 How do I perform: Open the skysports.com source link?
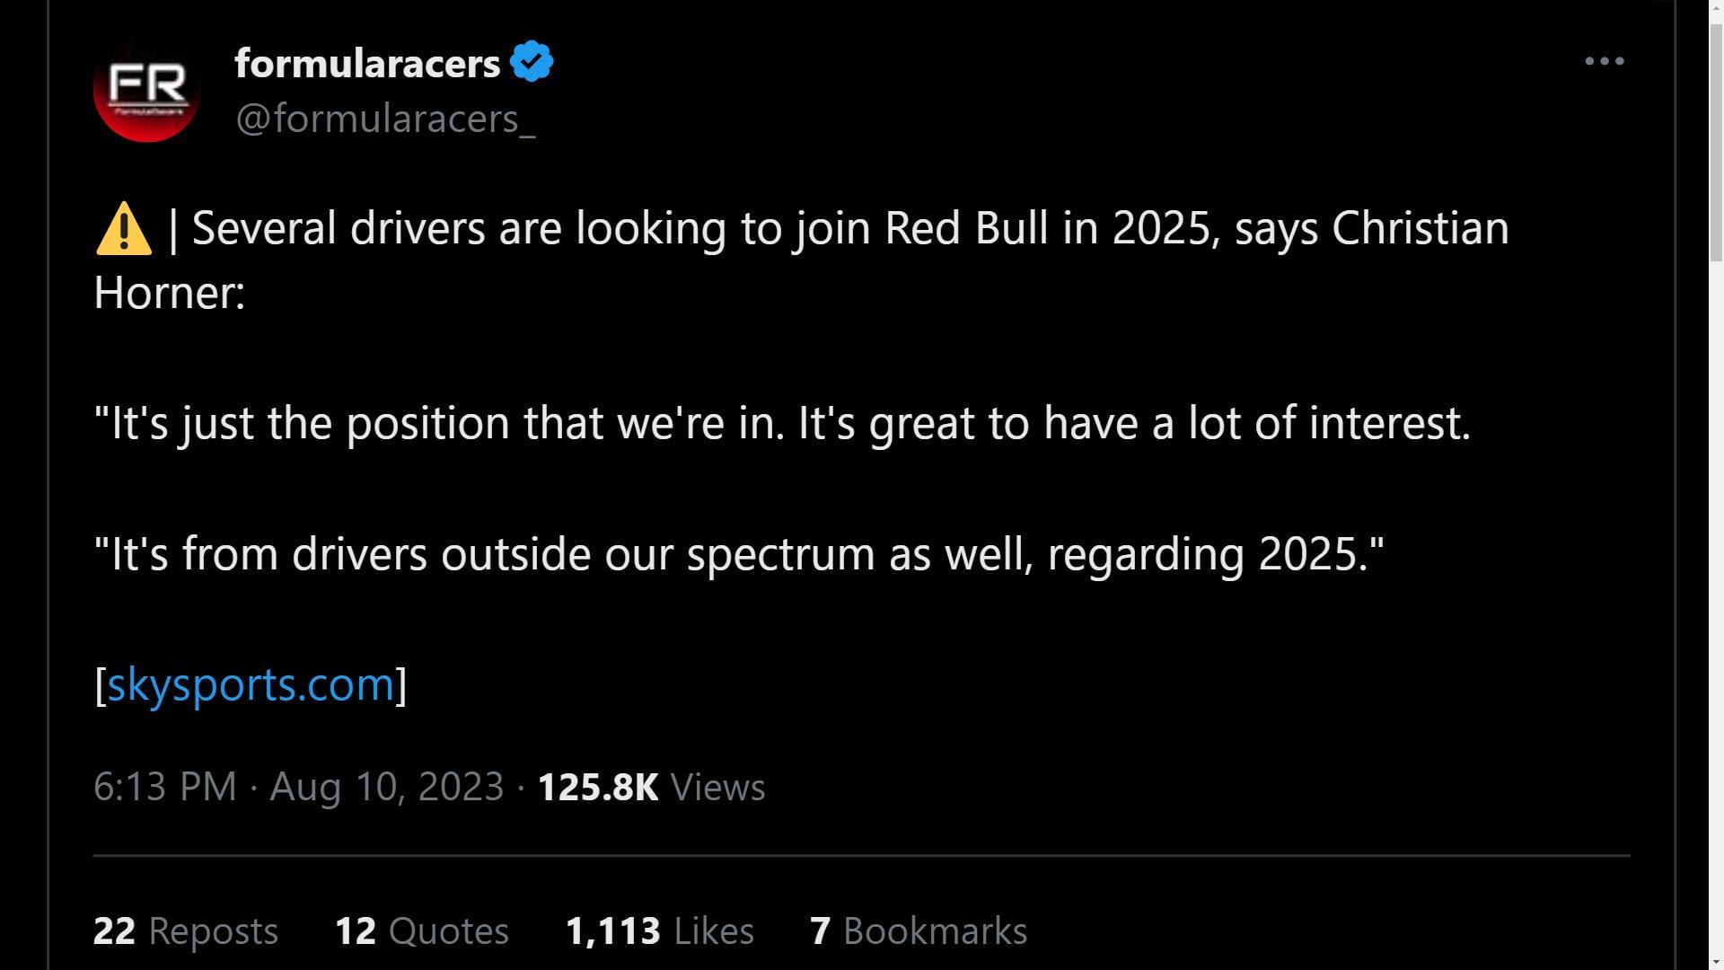tap(251, 684)
